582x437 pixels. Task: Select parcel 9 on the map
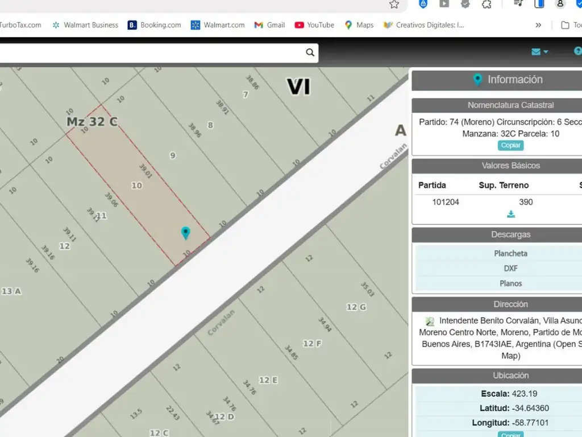[173, 155]
